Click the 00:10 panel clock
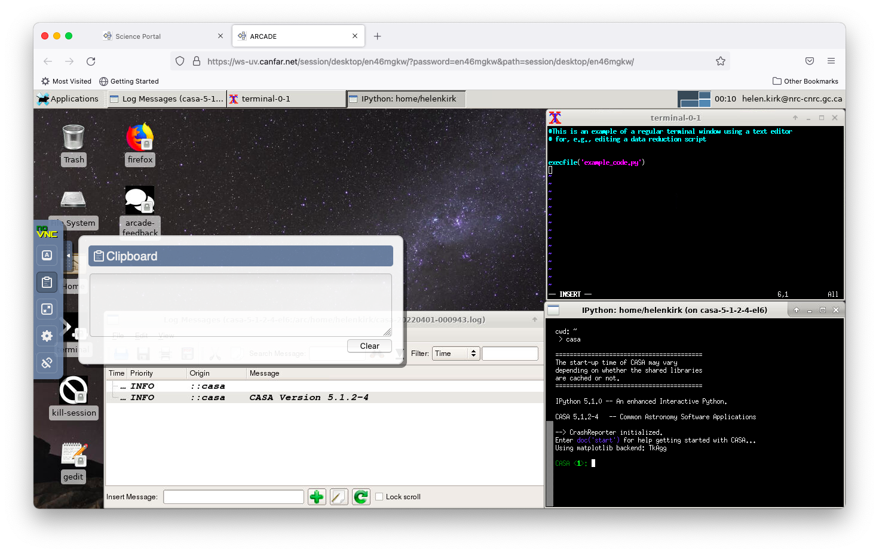 [725, 99]
